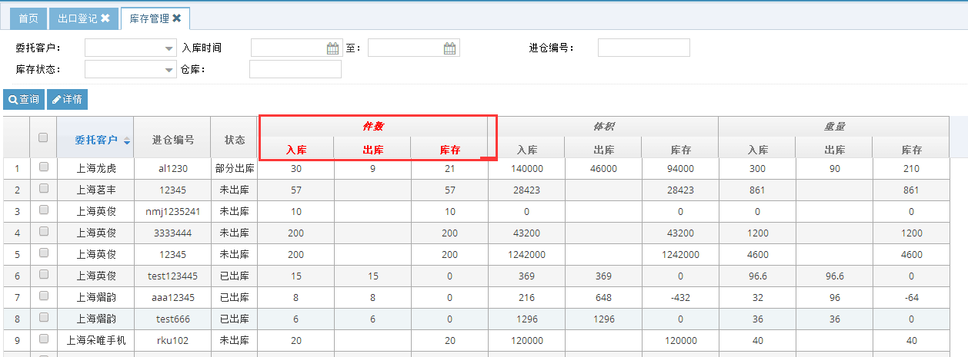
Task: Check the row for 上海龙虎 al1230
Action: tap(43, 167)
